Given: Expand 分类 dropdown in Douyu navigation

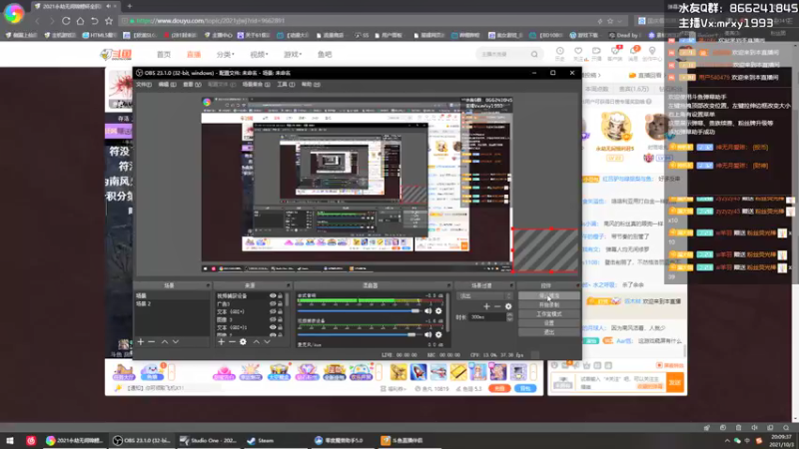Looking at the screenshot, I should pos(226,55).
